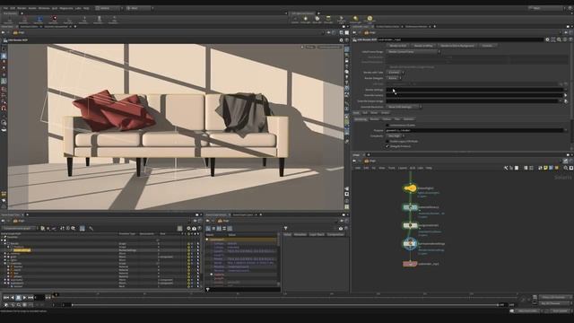
Task: Click the domelight node icon in network
Action: click(410, 188)
